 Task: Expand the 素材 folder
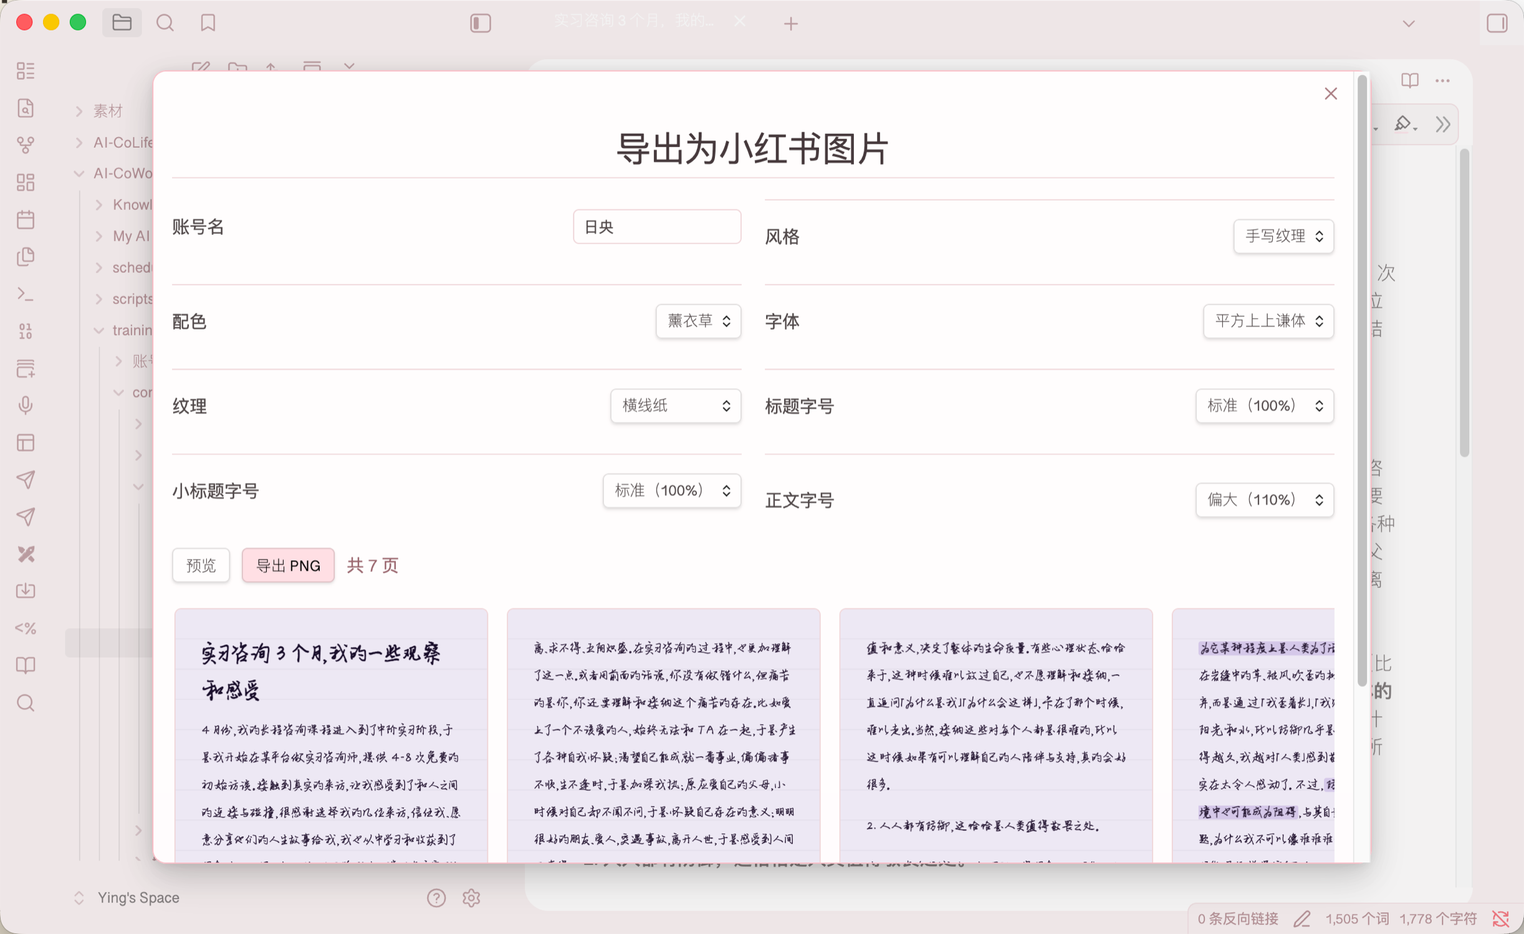(79, 111)
